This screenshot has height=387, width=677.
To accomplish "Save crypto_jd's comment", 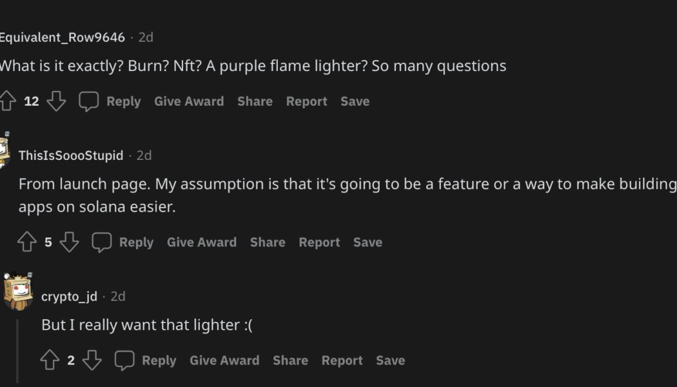I will pyautogui.click(x=390, y=361).
